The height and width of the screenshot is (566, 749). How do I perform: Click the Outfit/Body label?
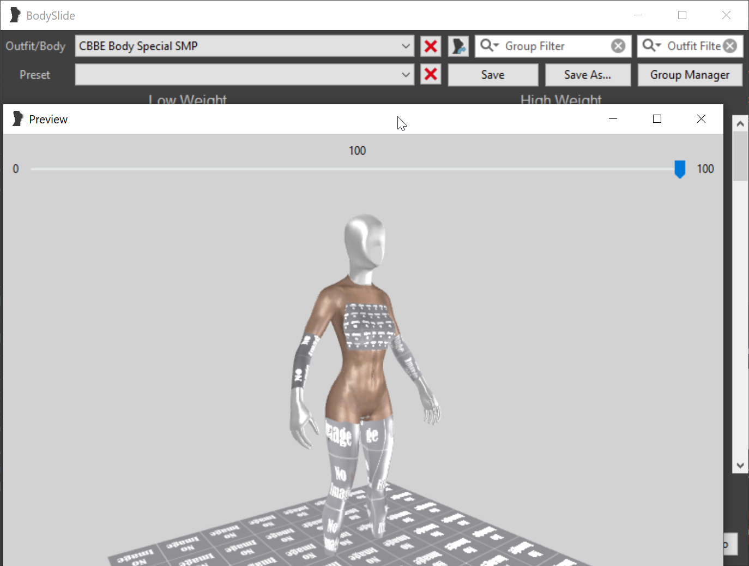pyautogui.click(x=35, y=46)
